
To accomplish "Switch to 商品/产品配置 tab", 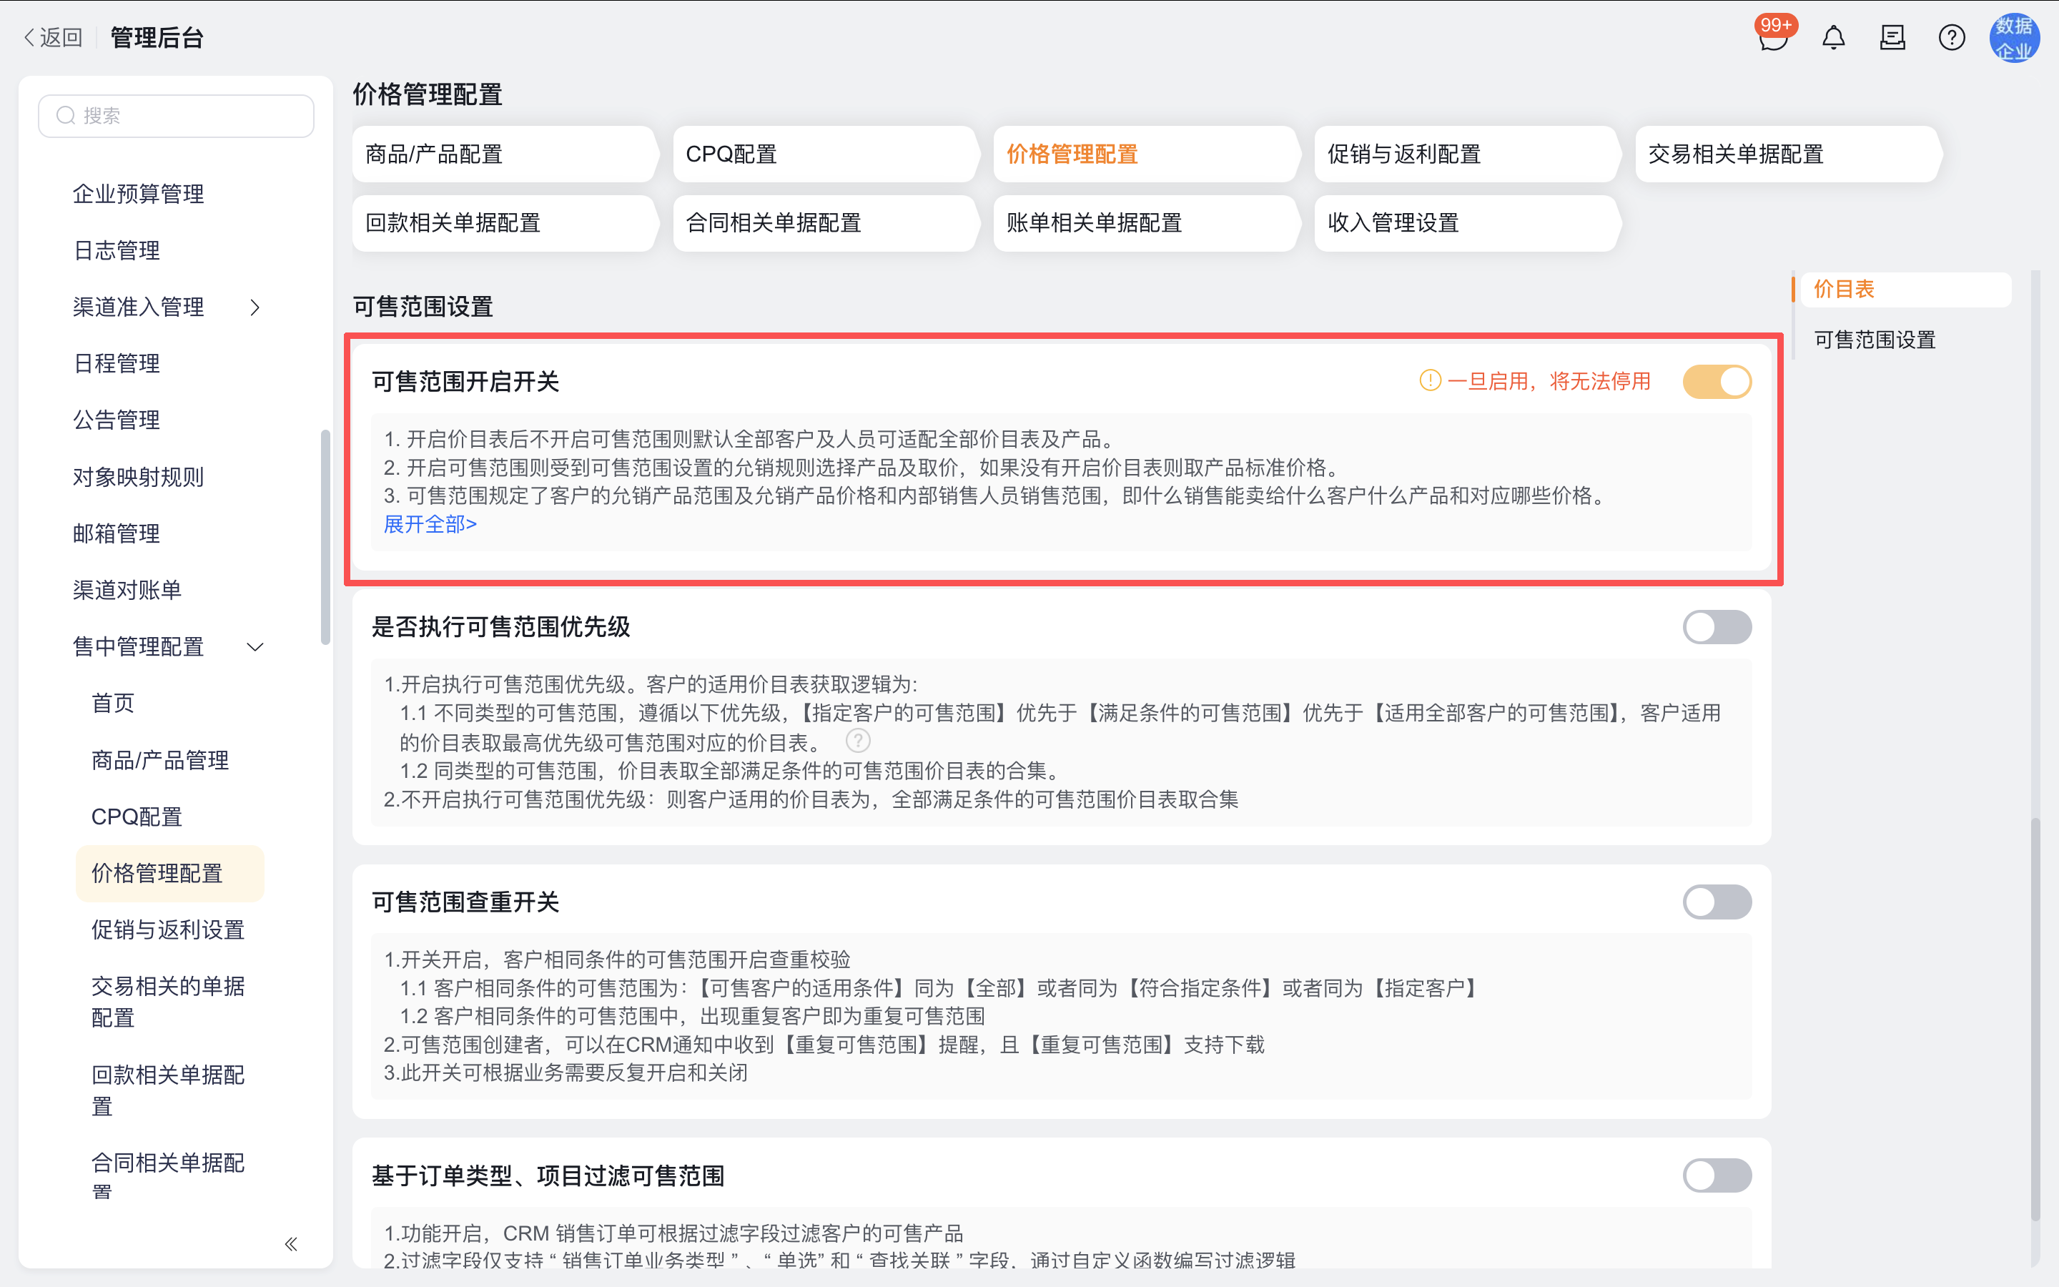I will 505,154.
